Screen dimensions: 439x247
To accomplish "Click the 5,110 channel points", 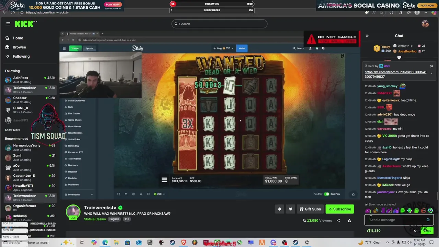I will click(x=373, y=231).
